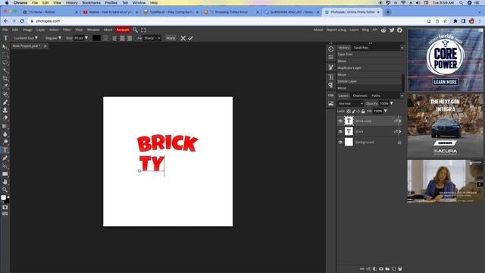Create a new layer icon
485x273 pixels.
[x=394, y=269]
